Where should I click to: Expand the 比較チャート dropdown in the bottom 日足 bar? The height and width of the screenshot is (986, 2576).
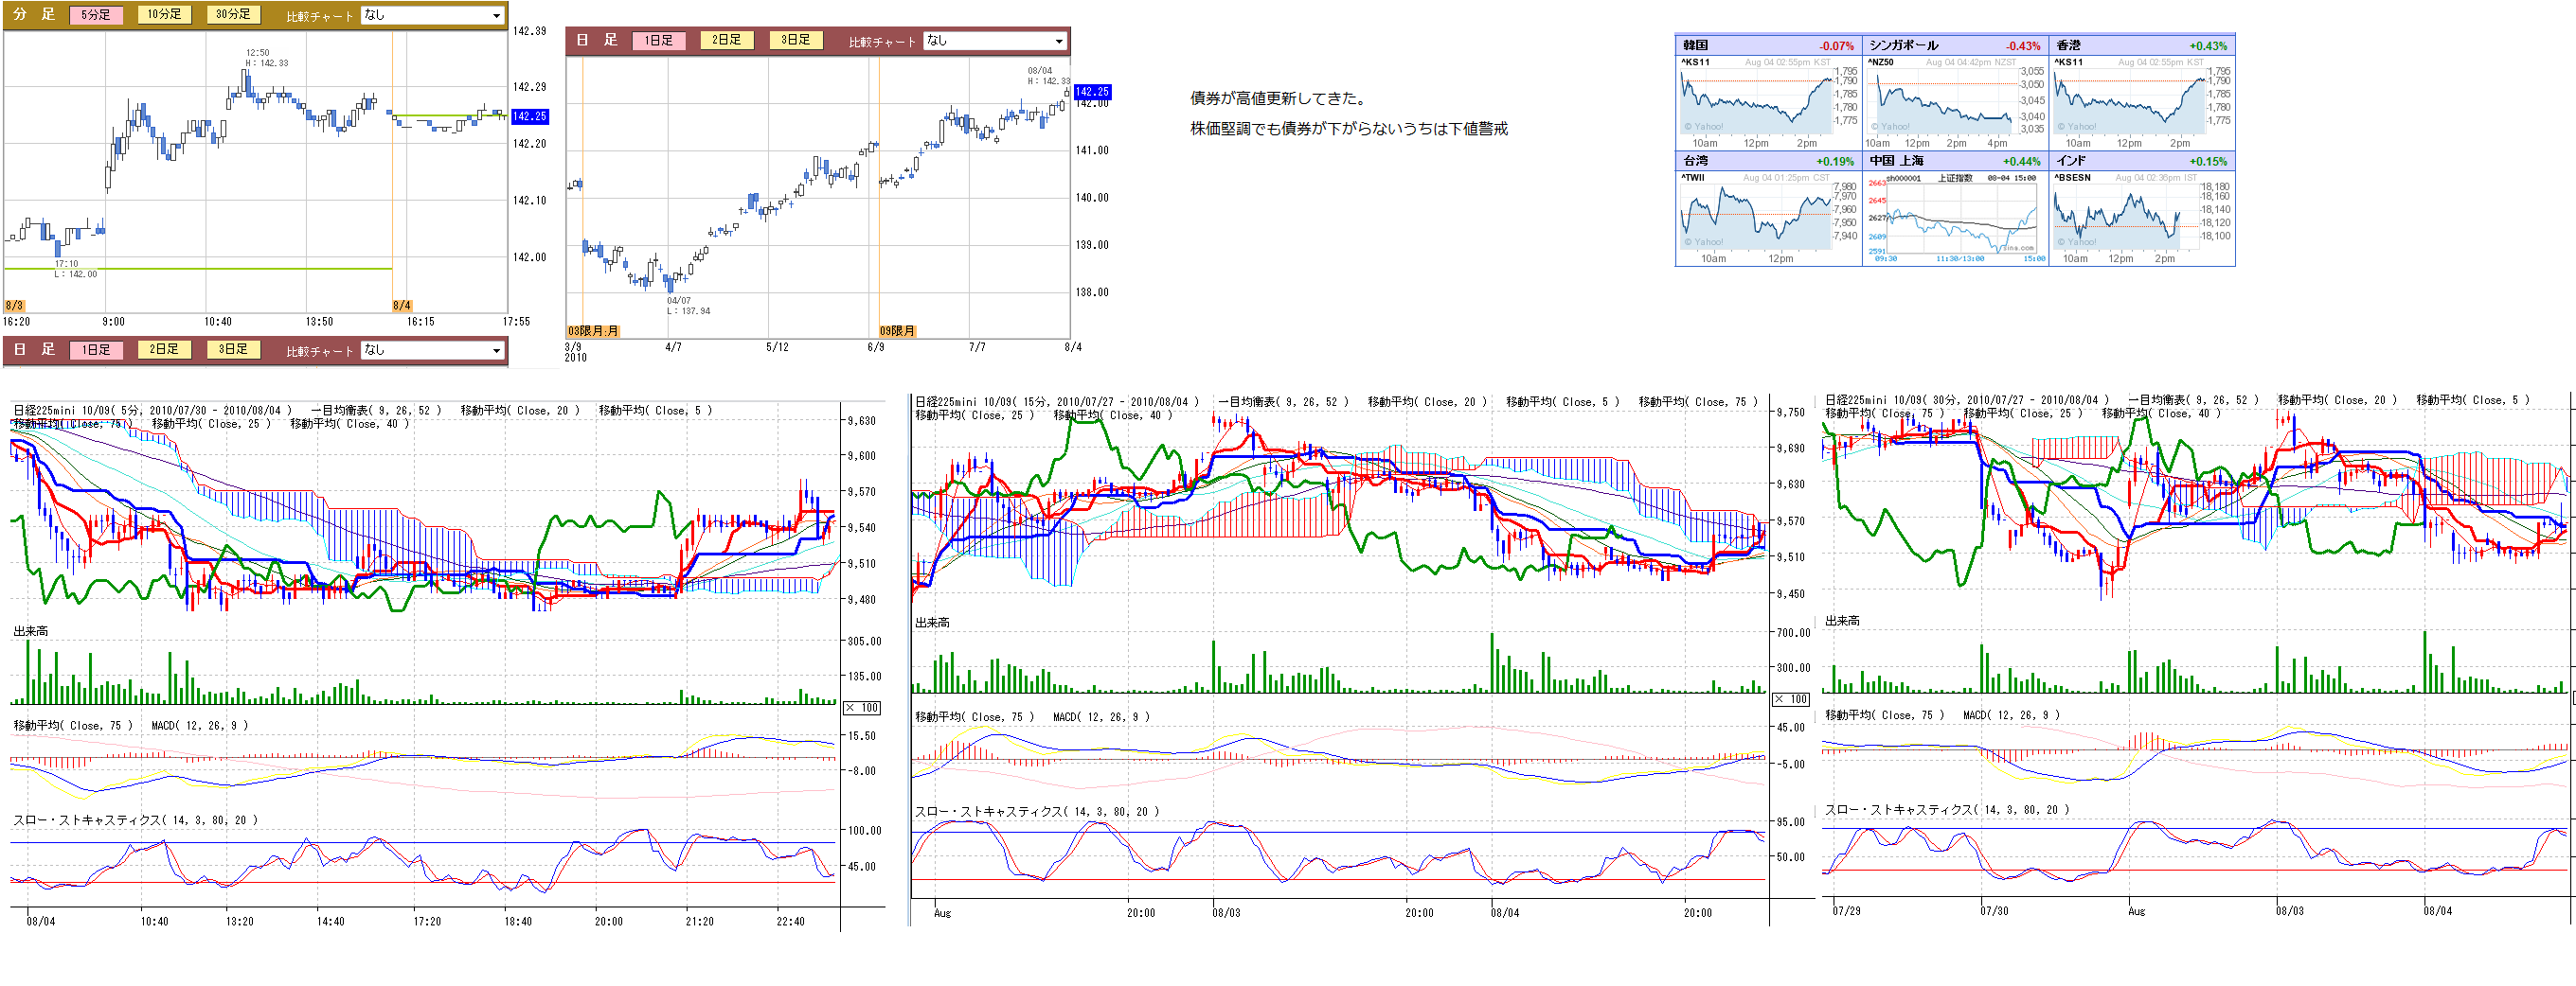[x=432, y=350]
